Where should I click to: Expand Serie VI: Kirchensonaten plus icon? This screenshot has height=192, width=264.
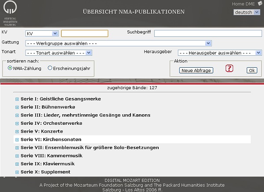pyautogui.click(x=17, y=140)
